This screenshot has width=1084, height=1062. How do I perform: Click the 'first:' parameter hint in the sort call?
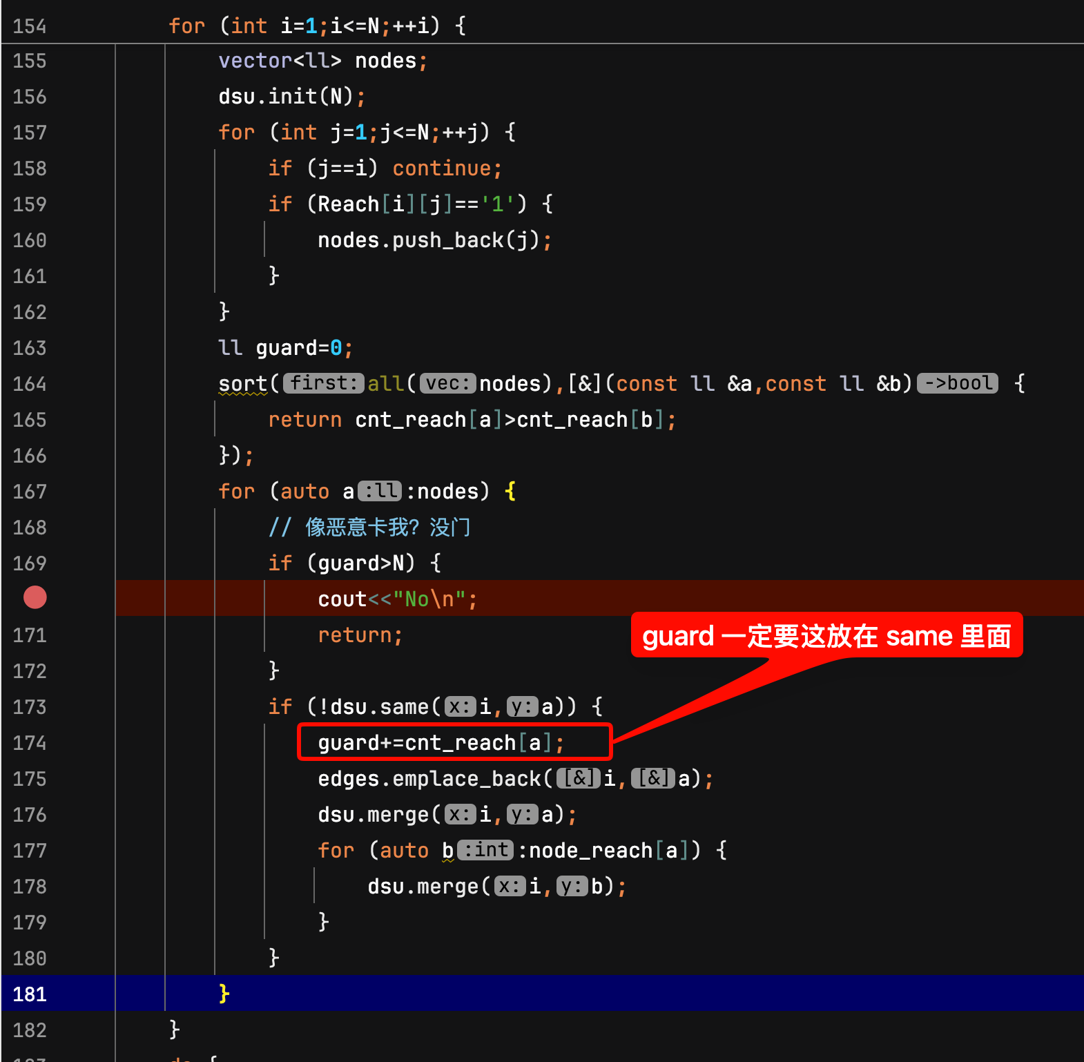click(x=323, y=383)
